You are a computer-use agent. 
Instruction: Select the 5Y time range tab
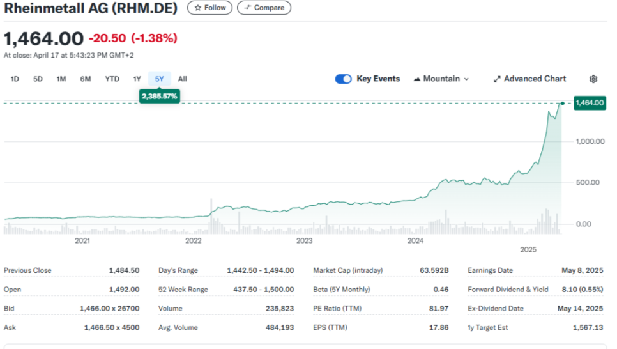pyautogui.click(x=160, y=79)
